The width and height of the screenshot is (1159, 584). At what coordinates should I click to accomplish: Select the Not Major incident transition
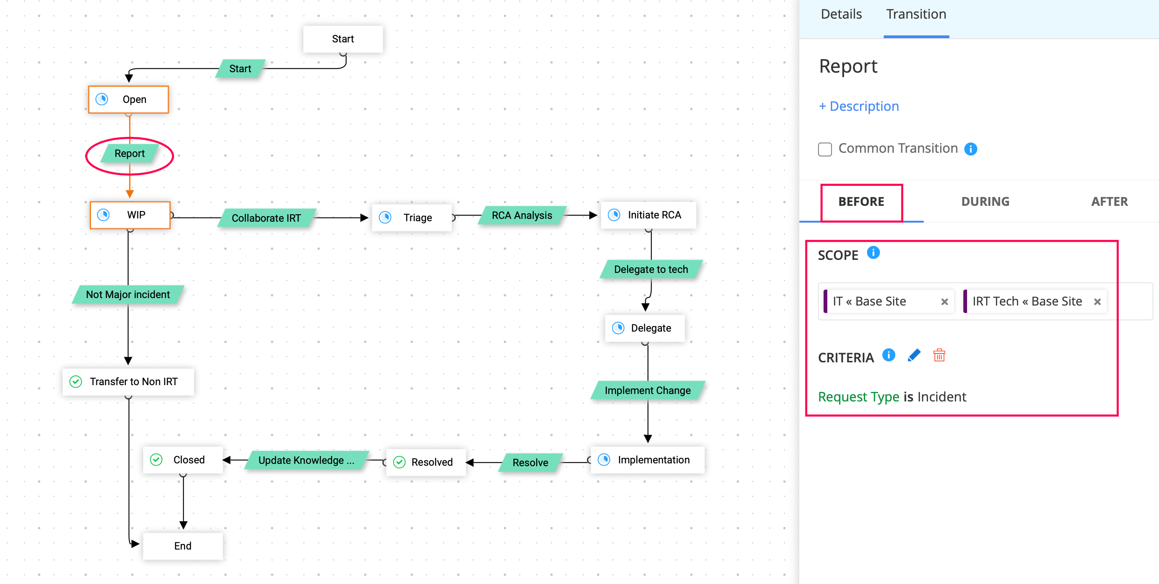(128, 294)
